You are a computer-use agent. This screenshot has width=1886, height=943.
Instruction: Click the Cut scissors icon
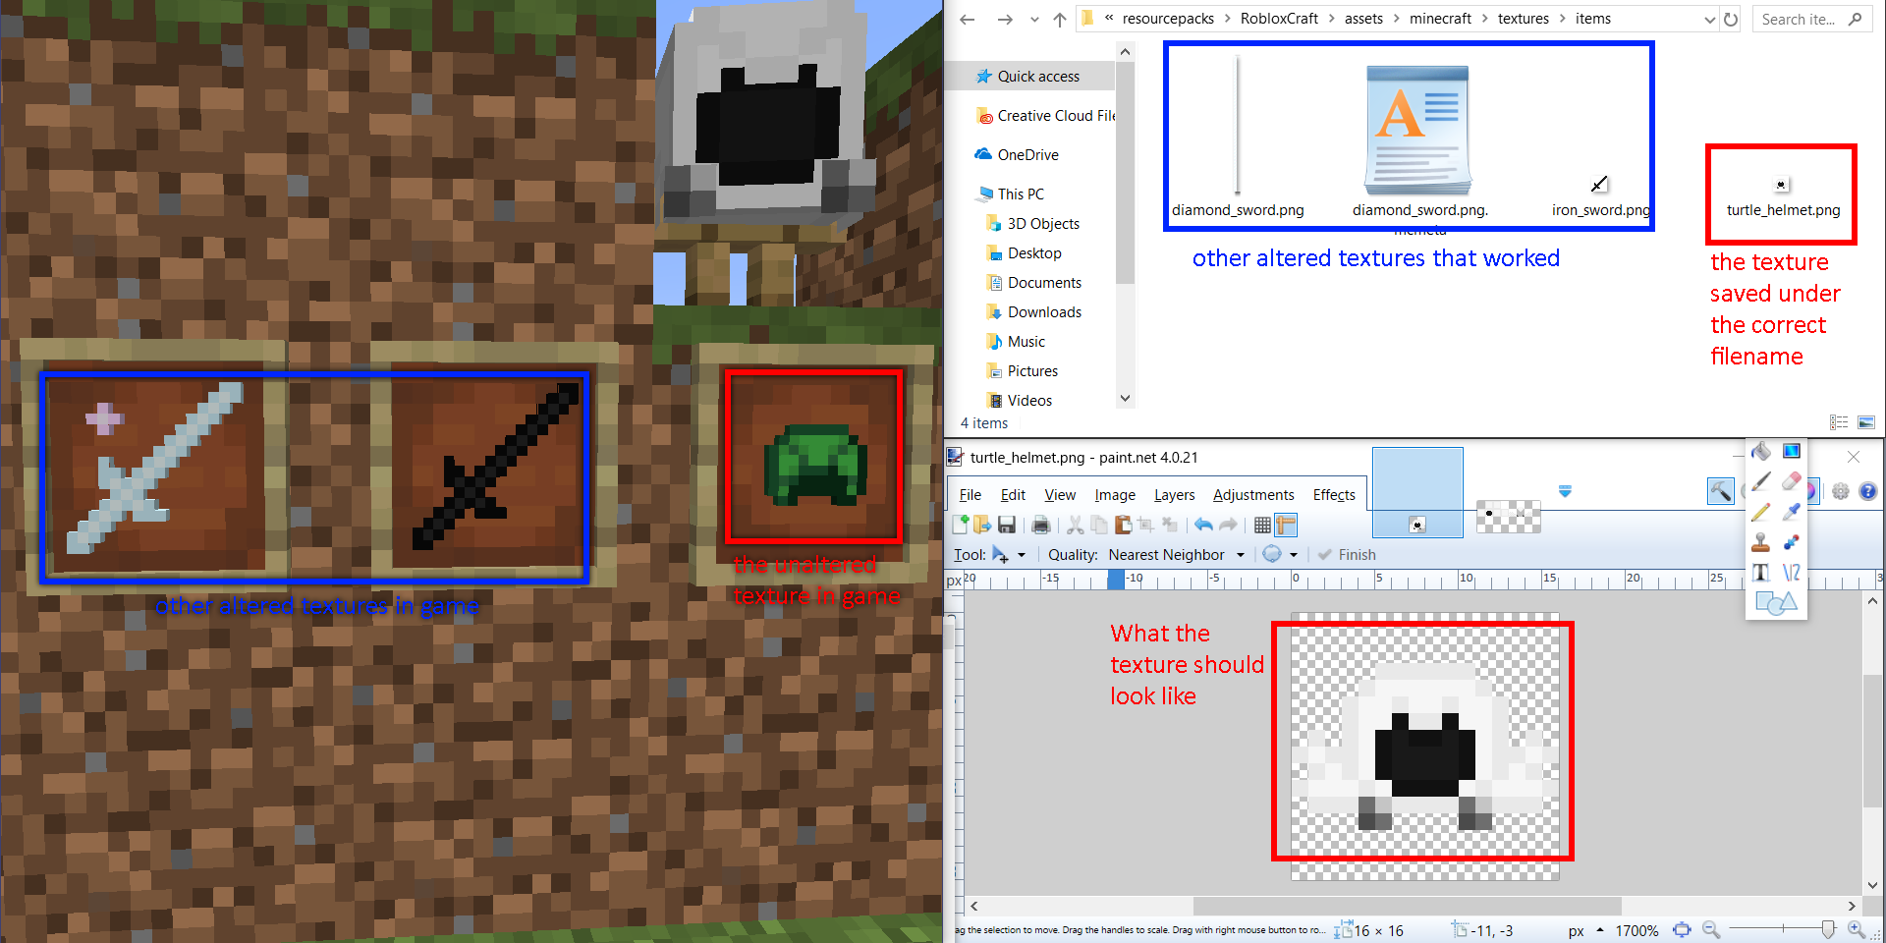(1076, 525)
